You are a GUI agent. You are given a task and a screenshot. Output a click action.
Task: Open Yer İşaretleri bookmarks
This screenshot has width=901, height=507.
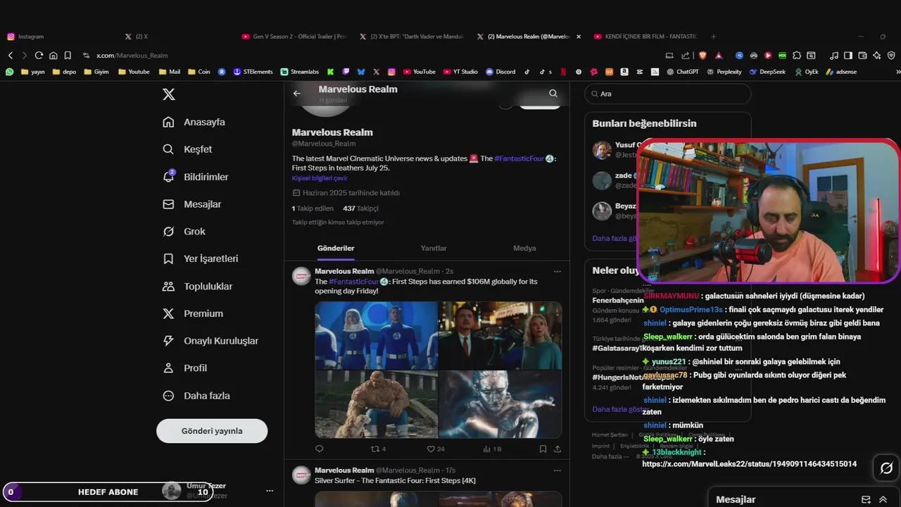pyautogui.click(x=201, y=258)
